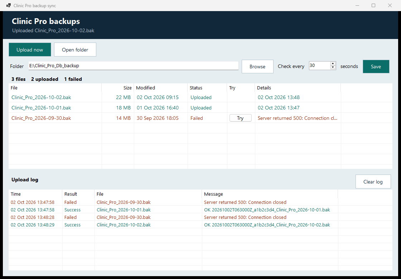Viewport: 401px width, 279px height.
Task: Click the Time column header in upload log
Action: point(35,194)
